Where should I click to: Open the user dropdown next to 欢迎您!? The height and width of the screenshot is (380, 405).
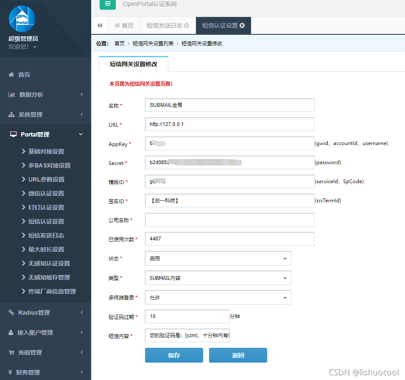tap(35, 47)
